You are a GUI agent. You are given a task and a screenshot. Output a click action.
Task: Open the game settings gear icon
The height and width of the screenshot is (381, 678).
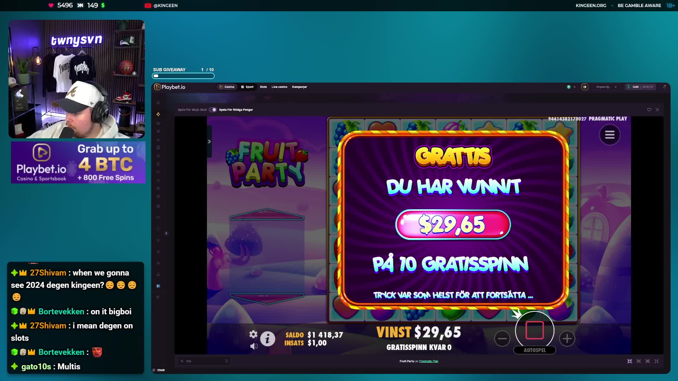(253, 334)
